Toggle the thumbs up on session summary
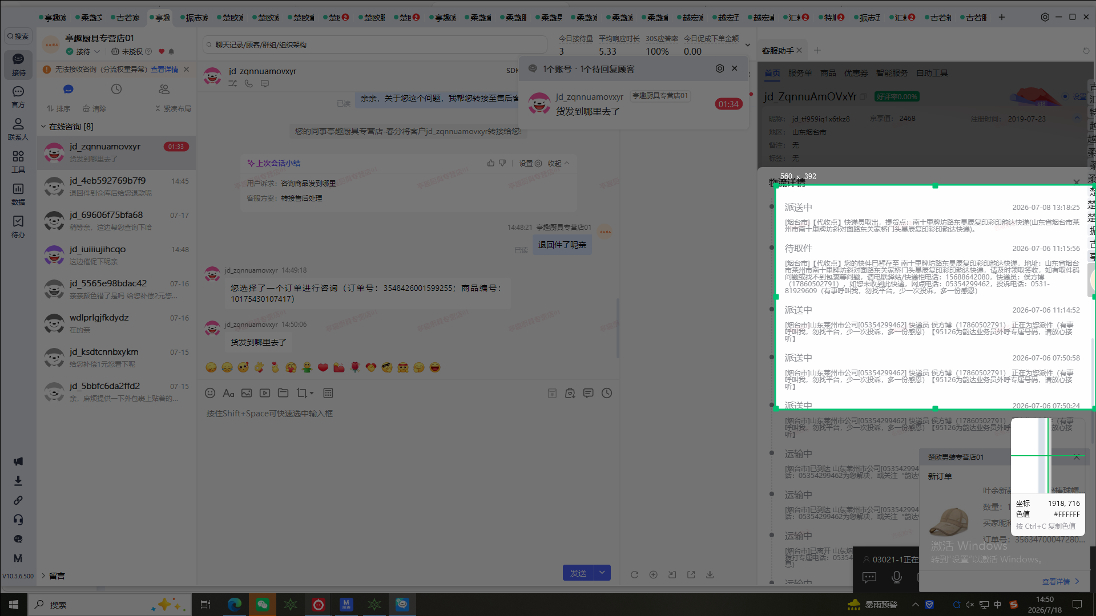The height and width of the screenshot is (616, 1096). pyautogui.click(x=491, y=163)
